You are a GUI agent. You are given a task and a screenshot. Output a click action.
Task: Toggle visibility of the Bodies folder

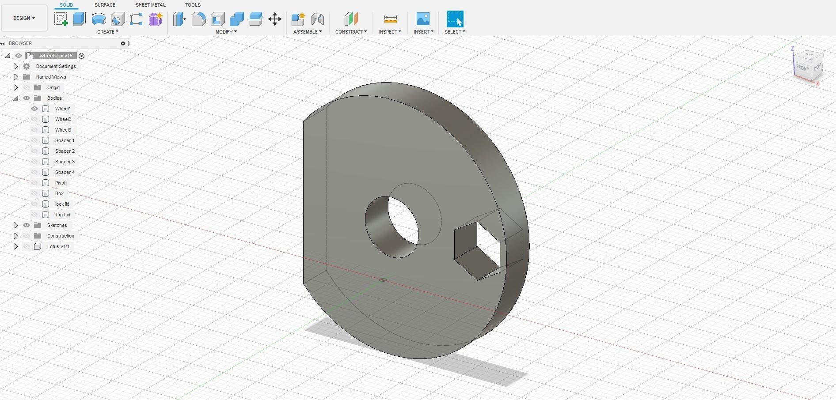27,98
